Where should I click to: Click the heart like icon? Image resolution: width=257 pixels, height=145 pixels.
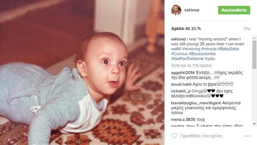[x=174, y=136]
